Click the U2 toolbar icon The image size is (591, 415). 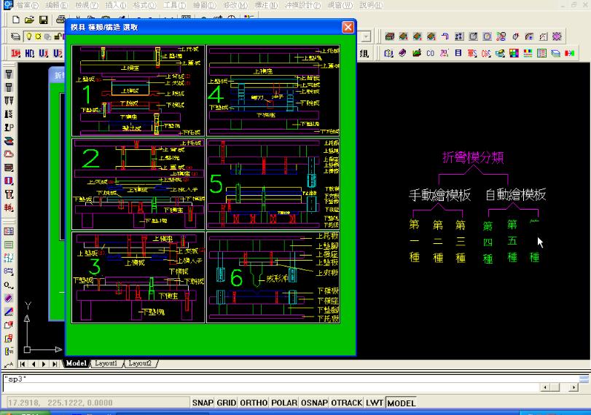[x=58, y=53]
